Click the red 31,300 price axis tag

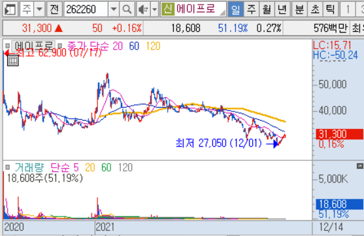pyautogui.click(x=339, y=134)
